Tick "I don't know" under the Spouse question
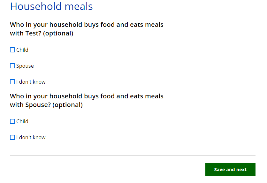This screenshot has width=267, height=183. (12, 137)
